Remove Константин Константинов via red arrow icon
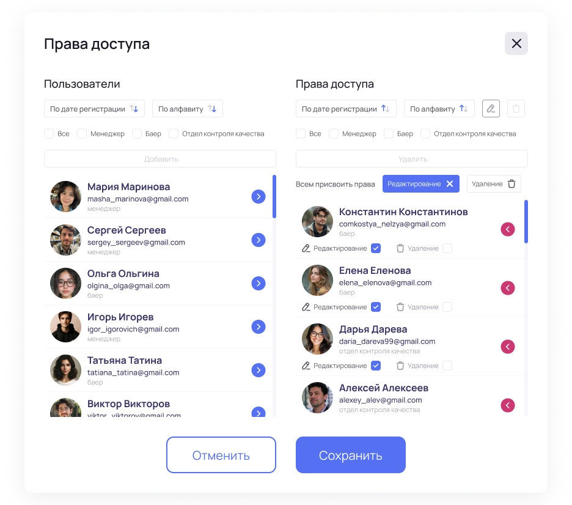Viewport: 572px width, 505px height. 507,229
